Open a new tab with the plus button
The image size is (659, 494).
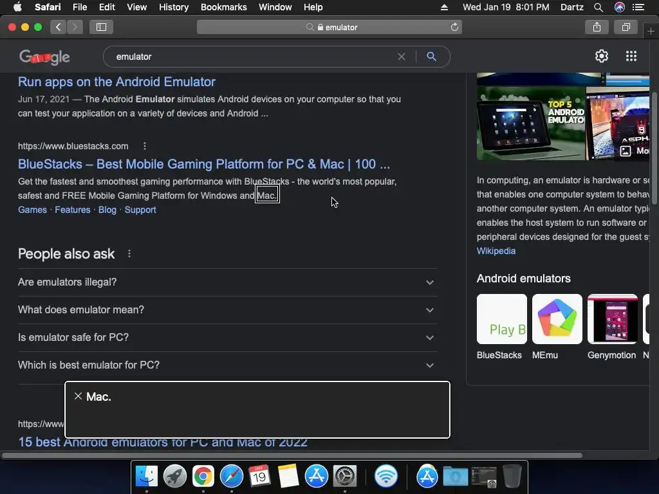(x=651, y=31)
